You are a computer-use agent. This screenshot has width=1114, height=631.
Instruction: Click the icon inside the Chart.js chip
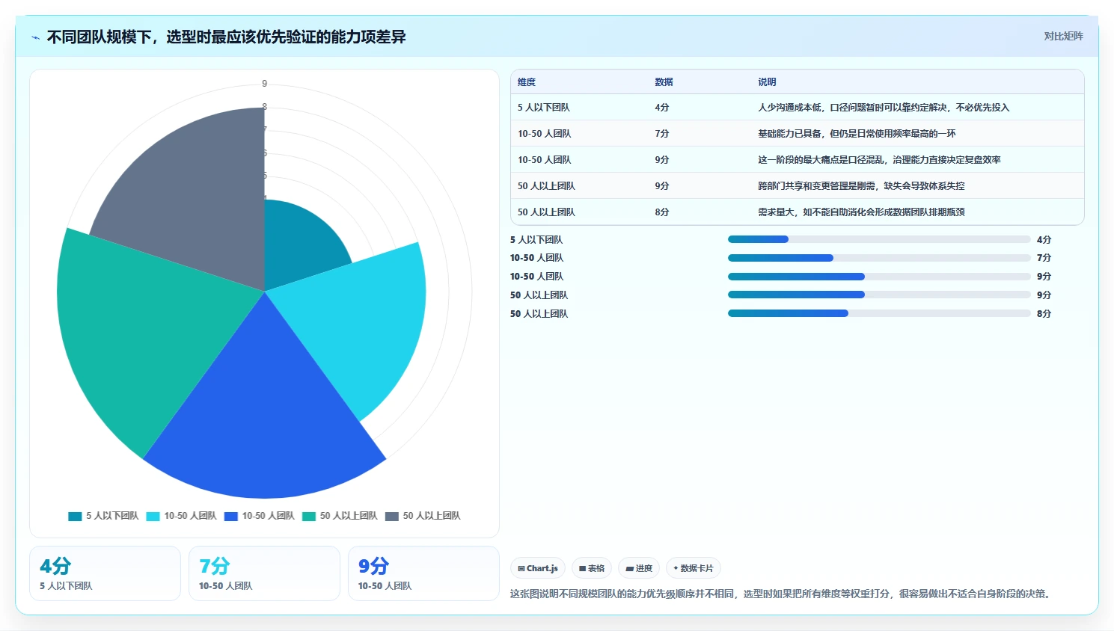pos(521,569)
